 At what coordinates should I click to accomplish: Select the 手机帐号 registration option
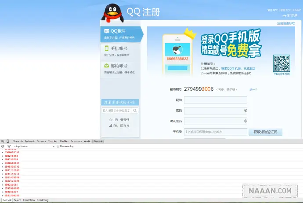120,51
